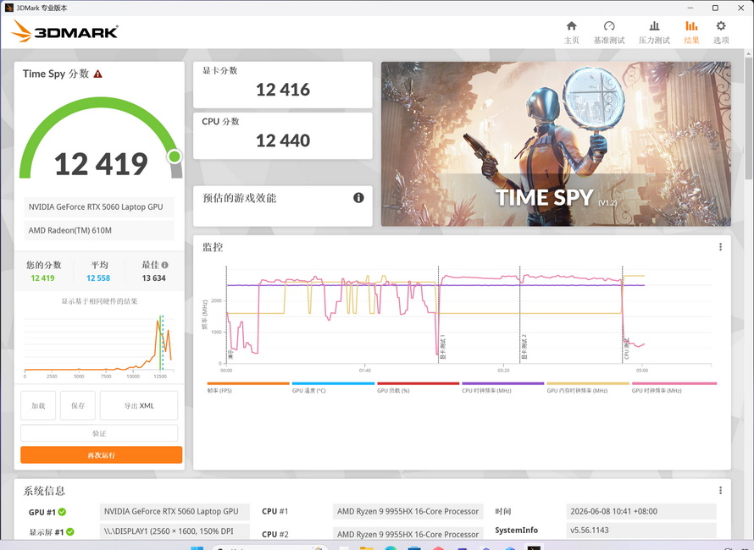This screenshot has width=754, height=550.
Task: Click the SystemInfo version v5.56.1143
Action: tap(641, 531)
